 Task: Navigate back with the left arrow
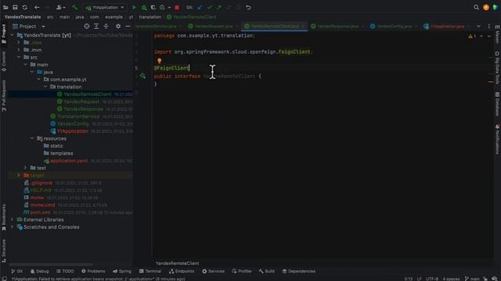point(37,7)
